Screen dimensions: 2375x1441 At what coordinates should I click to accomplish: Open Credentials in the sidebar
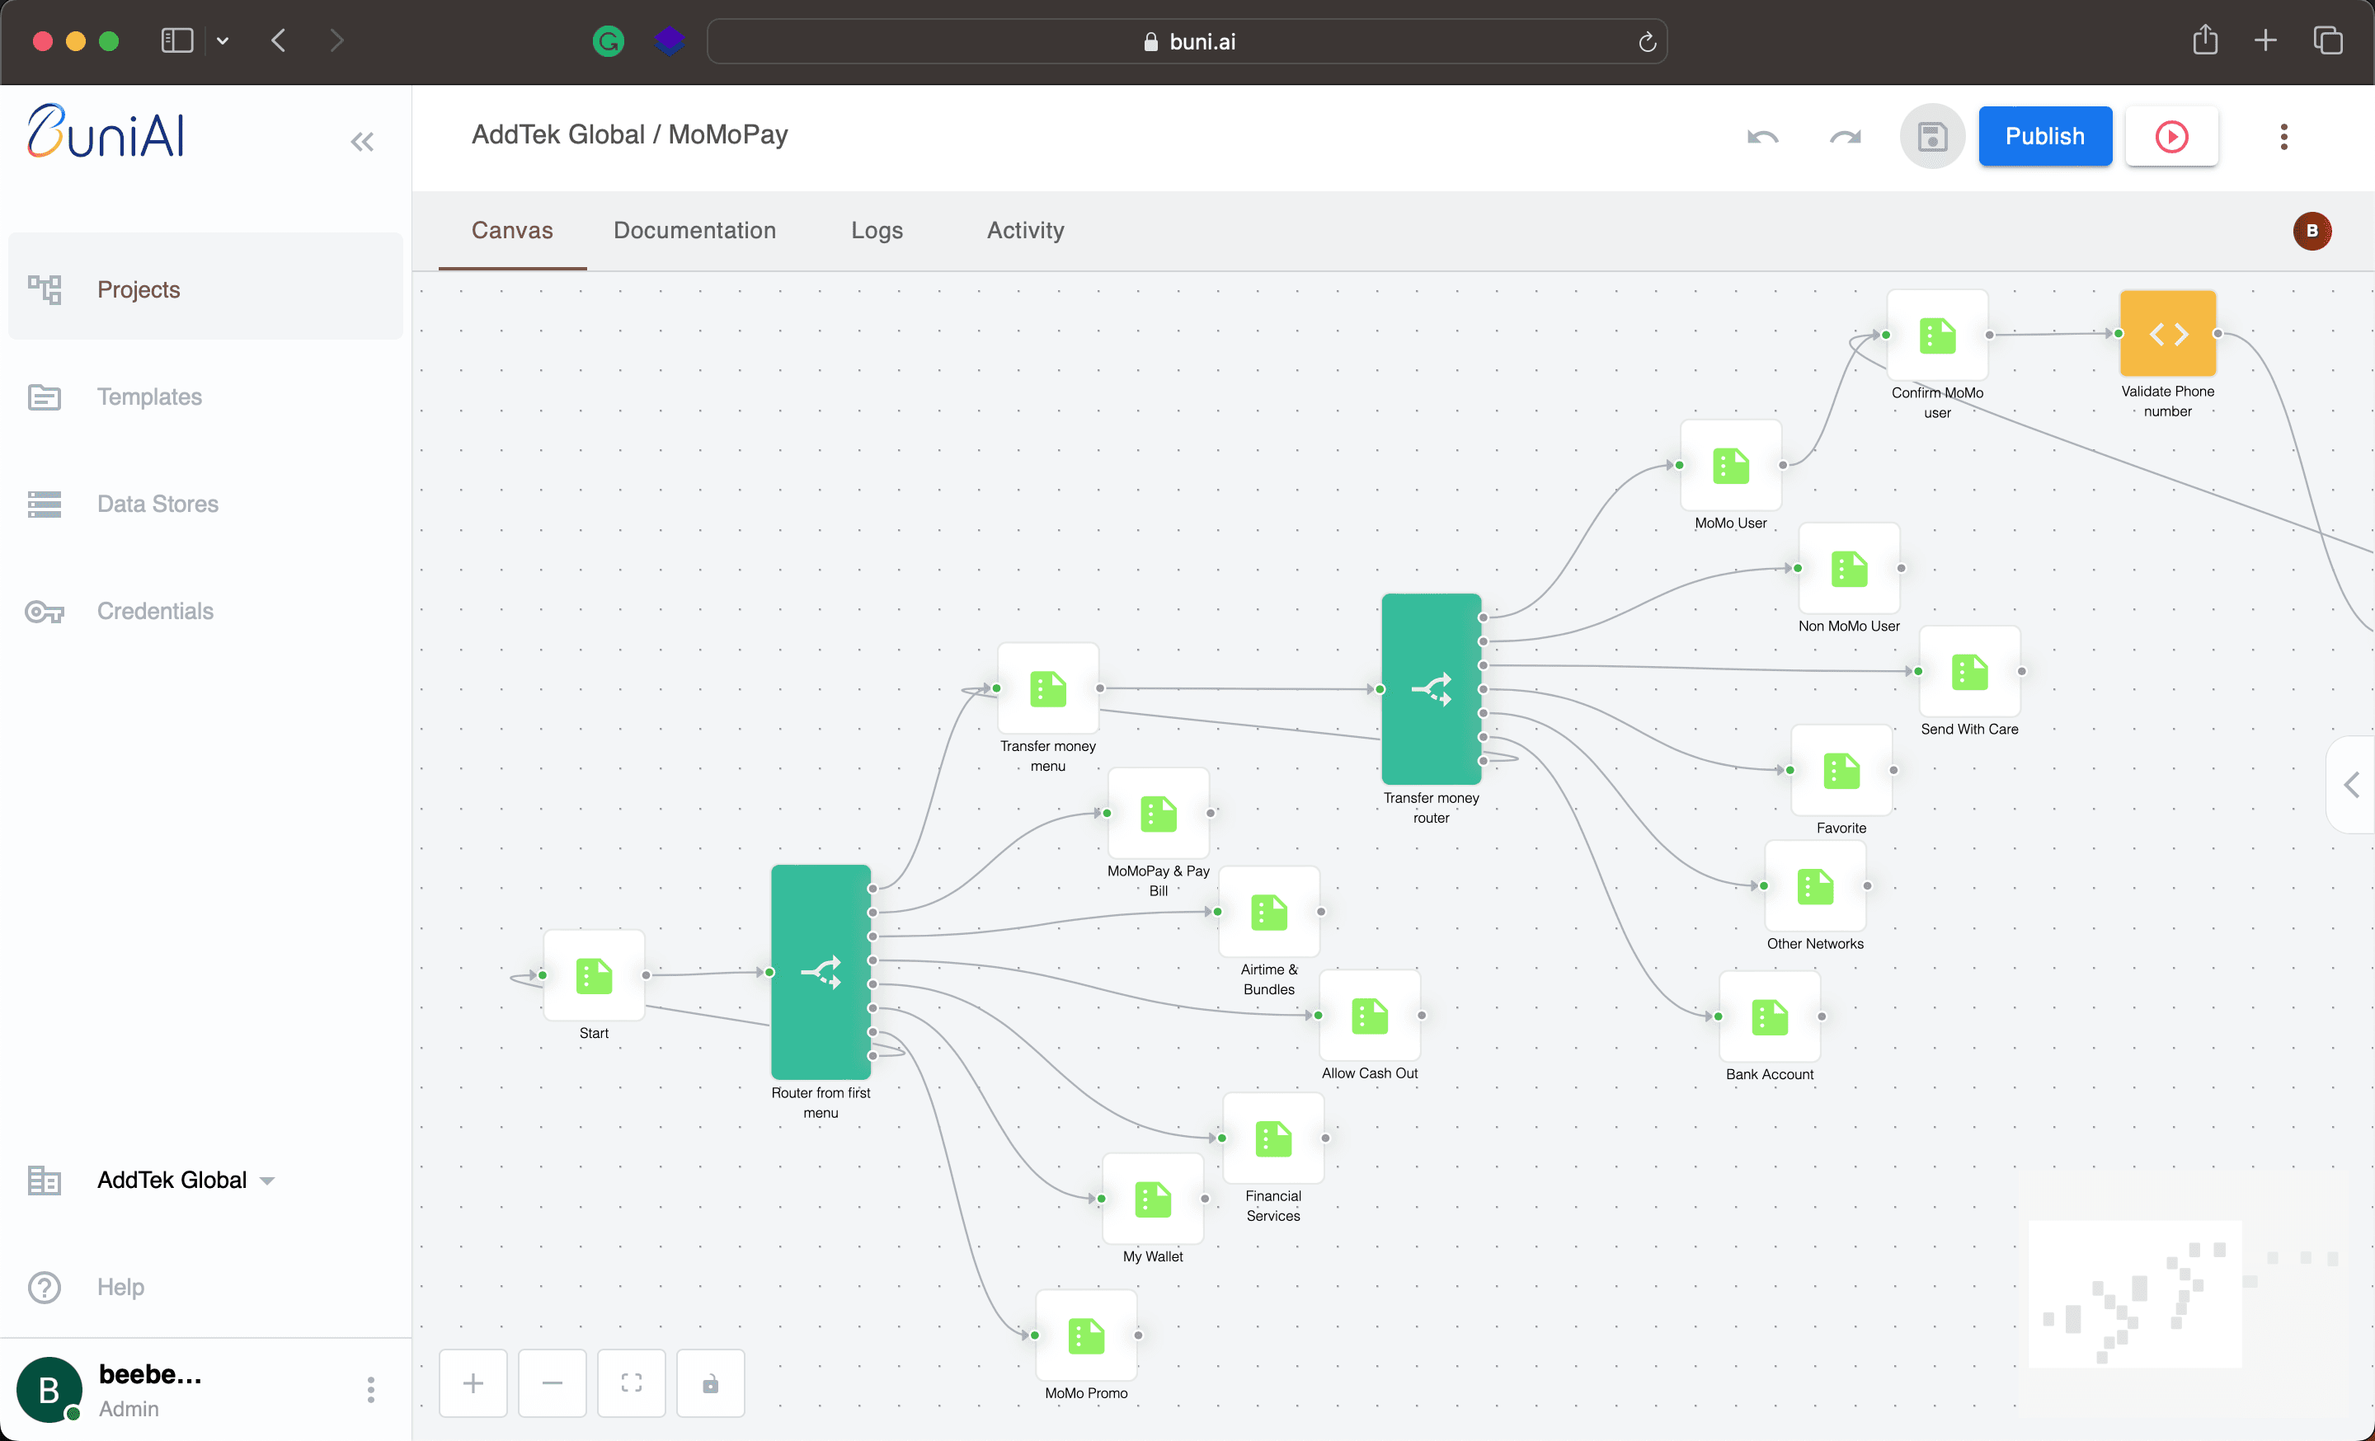pyautogui.click(x=205, y=611)
